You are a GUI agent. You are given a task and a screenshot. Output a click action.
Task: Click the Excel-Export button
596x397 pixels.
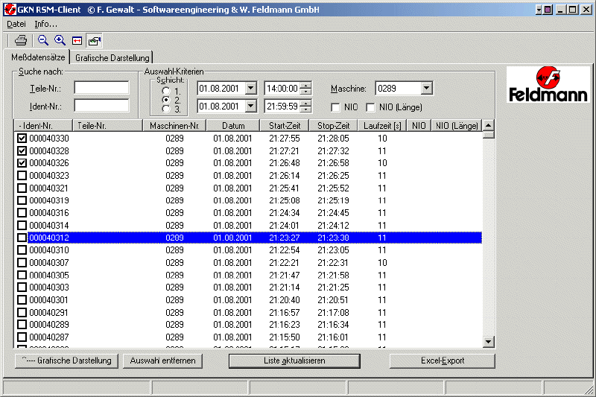tap(442, 361)
